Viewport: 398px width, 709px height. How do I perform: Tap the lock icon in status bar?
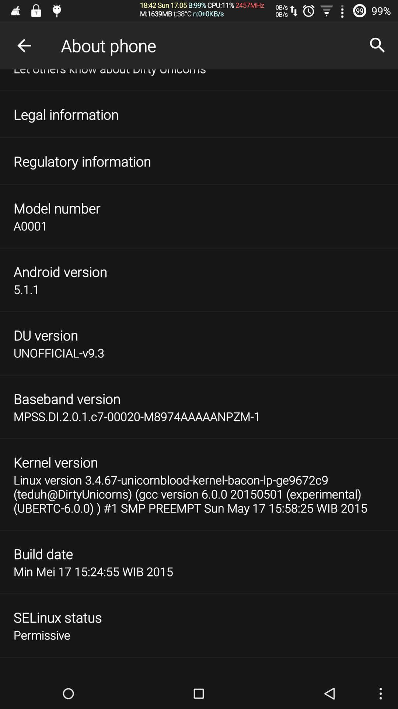36,11
